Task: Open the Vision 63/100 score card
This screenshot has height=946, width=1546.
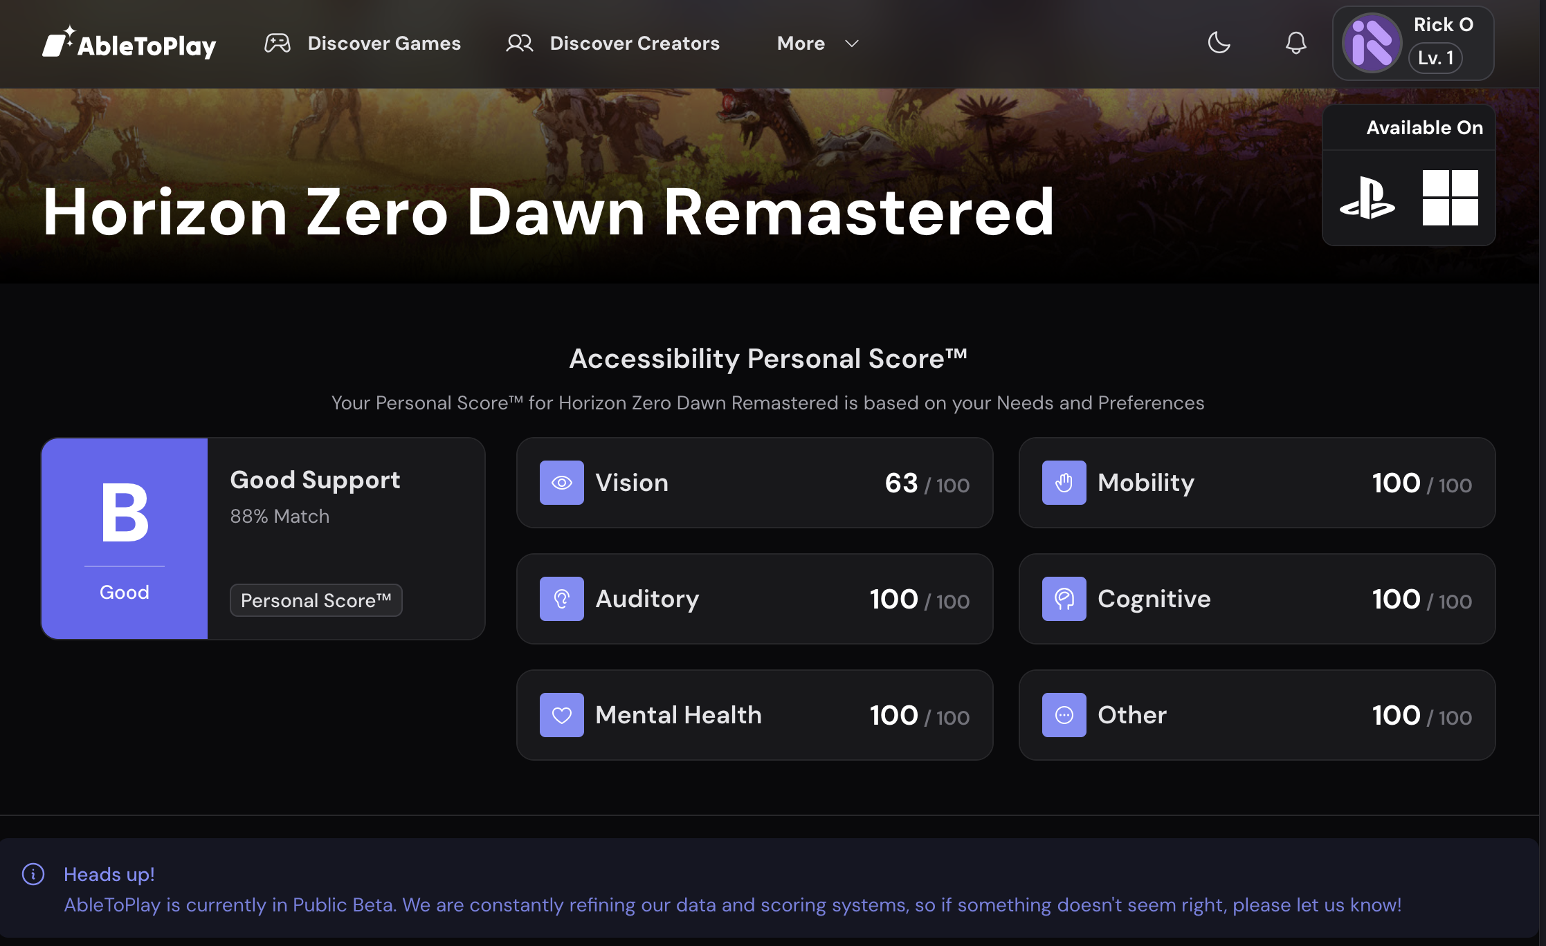Action: 754,483
